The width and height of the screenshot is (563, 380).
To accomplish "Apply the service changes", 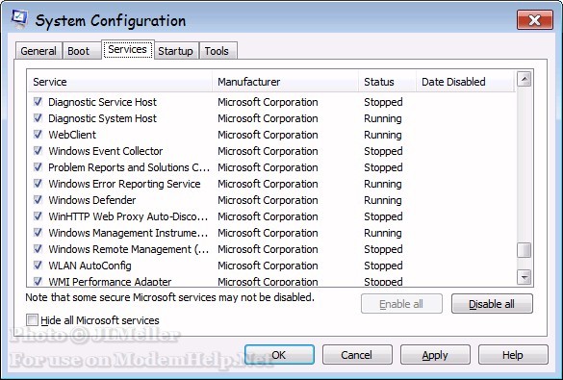I will pos(435,355).
